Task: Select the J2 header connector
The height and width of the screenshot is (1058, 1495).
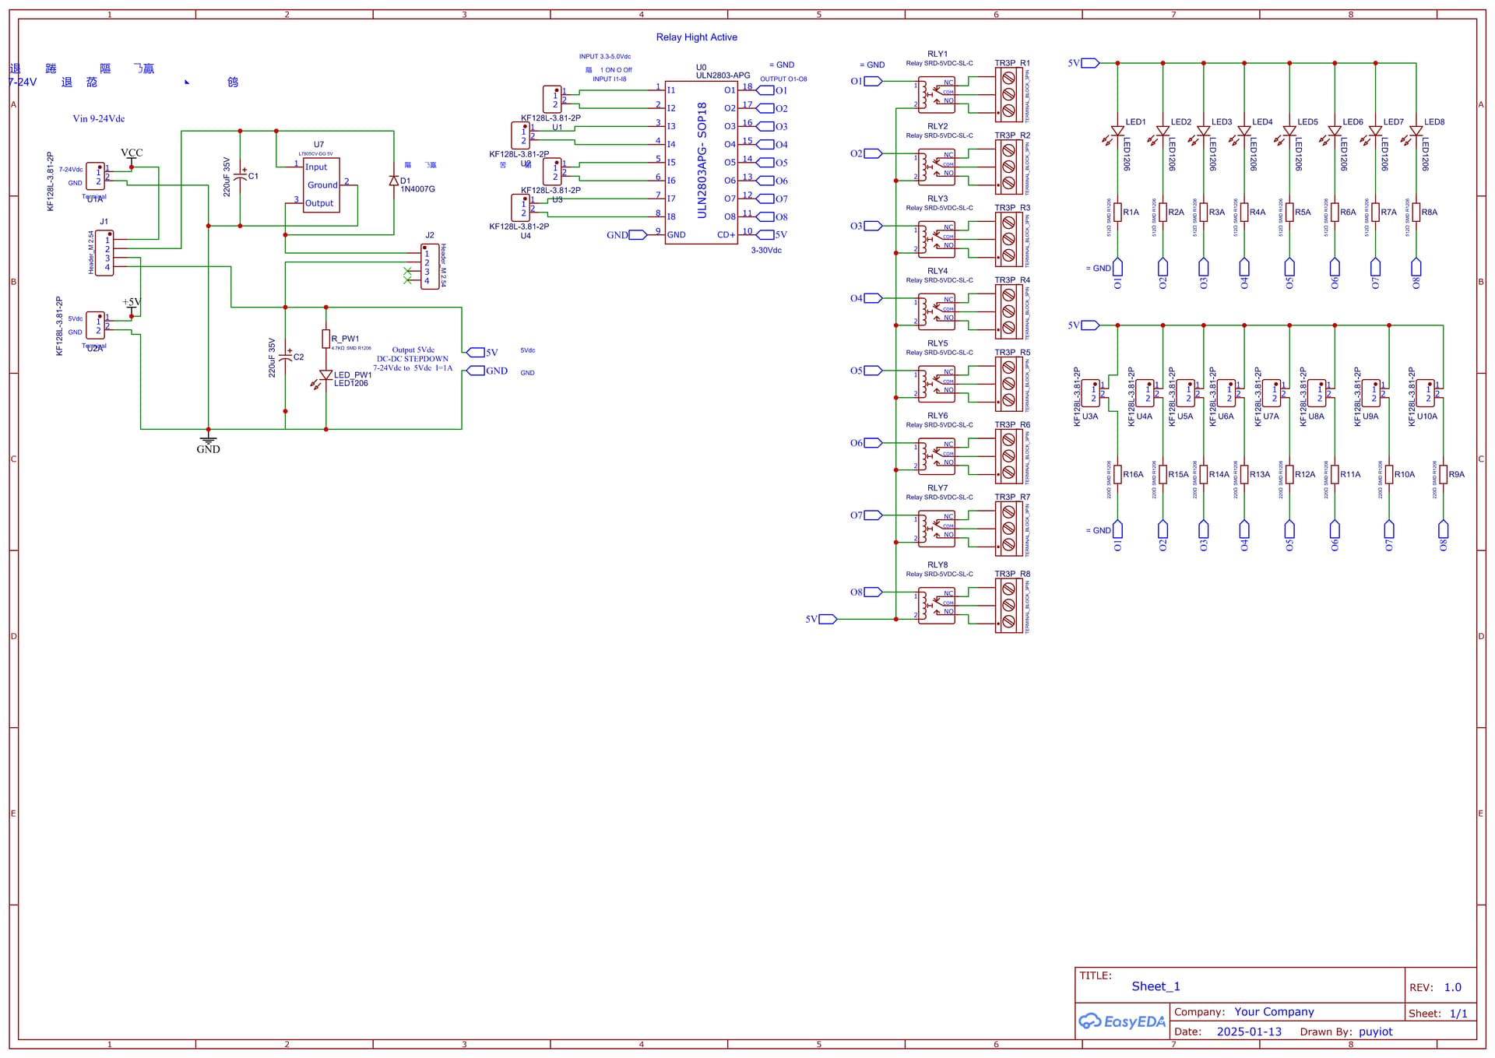Action: 429,267
